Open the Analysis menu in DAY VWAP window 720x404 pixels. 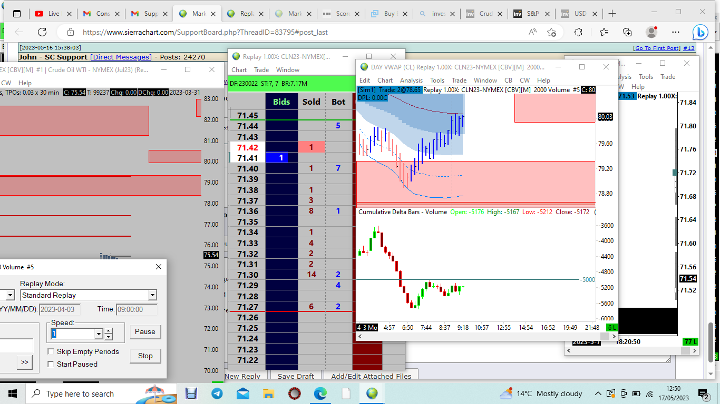click(x=411, y=80)
